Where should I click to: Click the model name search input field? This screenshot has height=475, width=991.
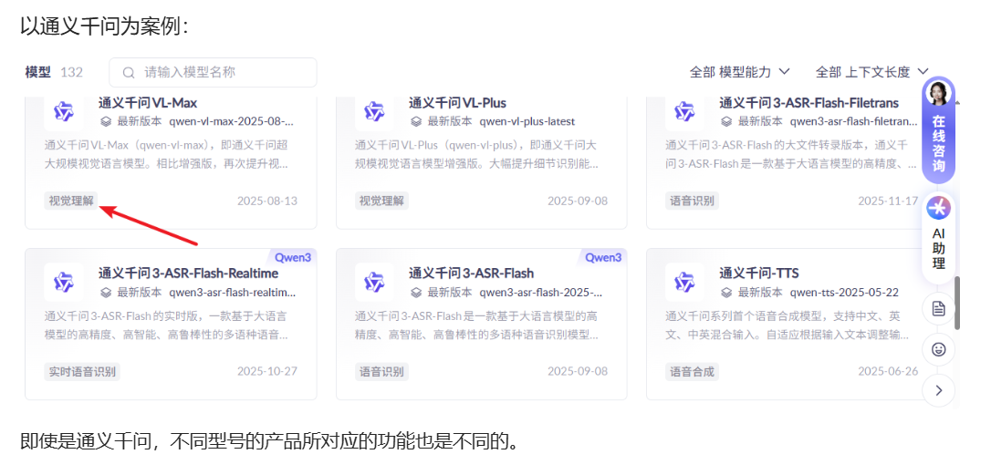213,73
